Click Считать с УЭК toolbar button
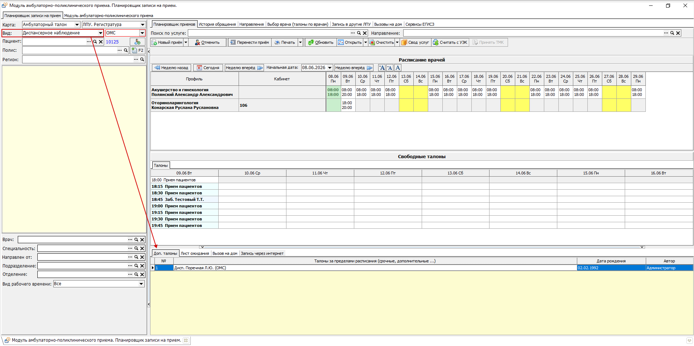 tap(450, 42)
